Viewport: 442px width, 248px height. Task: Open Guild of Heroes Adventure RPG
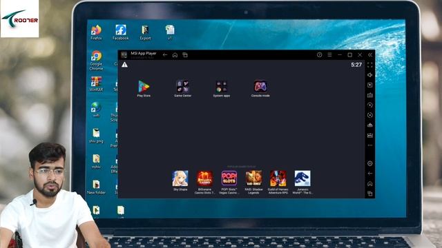pos(278,182)
